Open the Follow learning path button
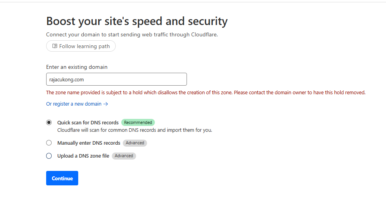The width and height of the screenshot is (386, 210). click(x=81, y=46)
